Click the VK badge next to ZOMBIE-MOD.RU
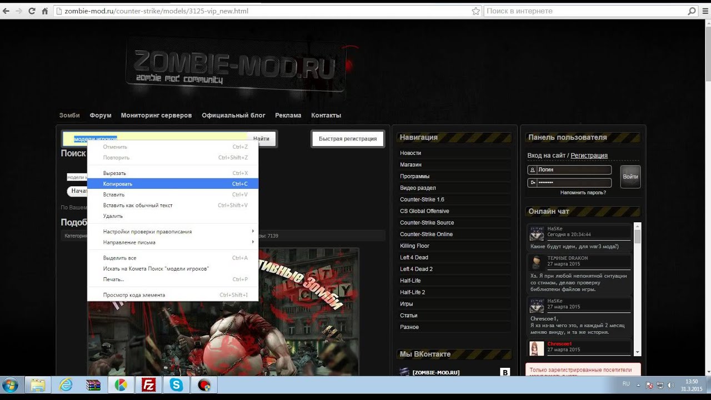 tap(505, 372)
